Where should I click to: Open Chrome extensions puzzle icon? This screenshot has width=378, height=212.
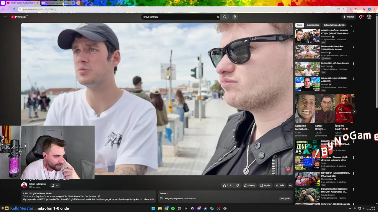coord(356,9)
